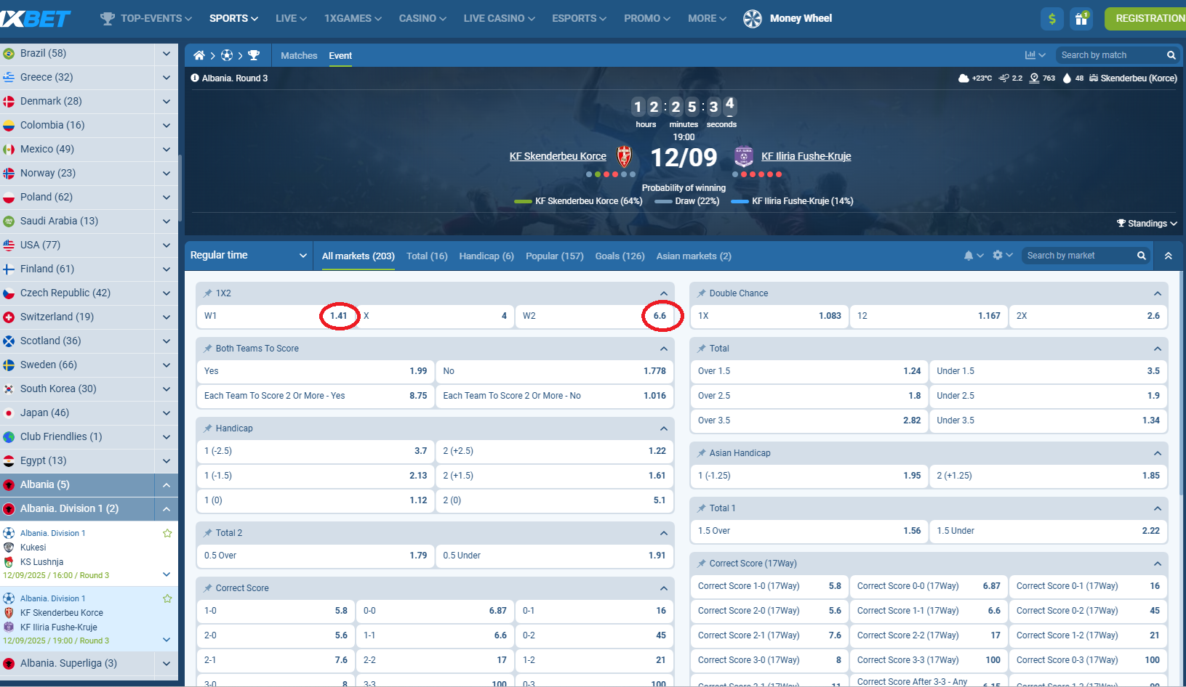Click the Money Wheel icon
Viewport: 1186px width, 687px height.
pyautogui.click(x=753, y=18)
